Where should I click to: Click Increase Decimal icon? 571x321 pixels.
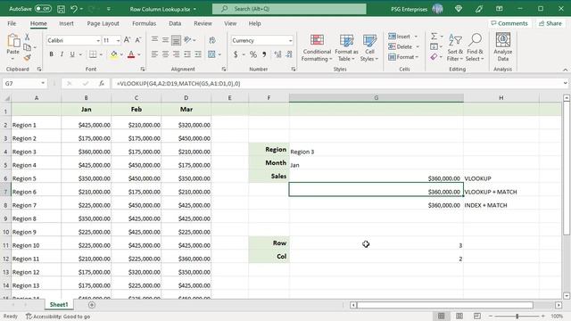pos(277,54)
